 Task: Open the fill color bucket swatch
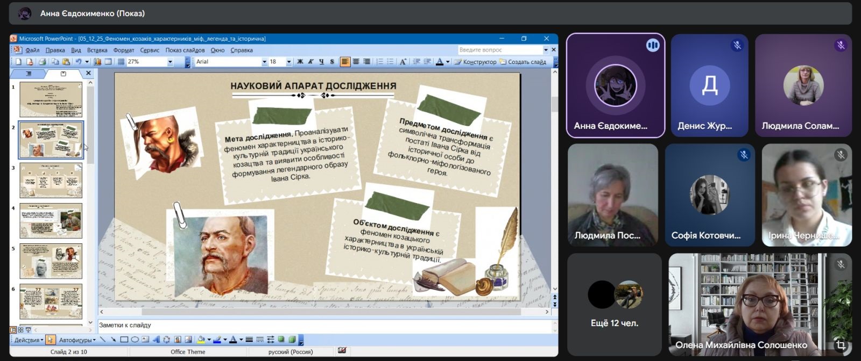tap(201, 340)
